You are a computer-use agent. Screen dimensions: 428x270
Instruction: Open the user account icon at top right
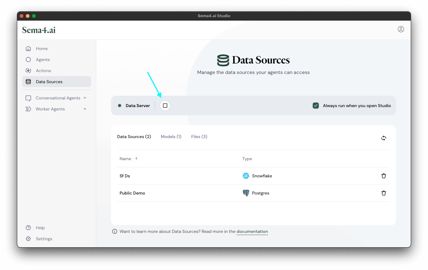[x=401, y=29]
